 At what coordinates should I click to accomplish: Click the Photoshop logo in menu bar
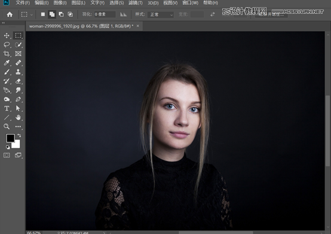pos(7,2)
